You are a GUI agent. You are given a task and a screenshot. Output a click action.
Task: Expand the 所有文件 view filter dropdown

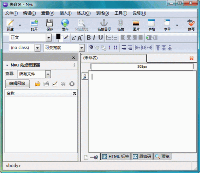click(34, 74)
